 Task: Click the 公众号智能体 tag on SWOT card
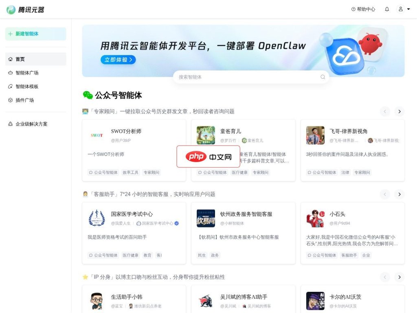pos(103,172)
